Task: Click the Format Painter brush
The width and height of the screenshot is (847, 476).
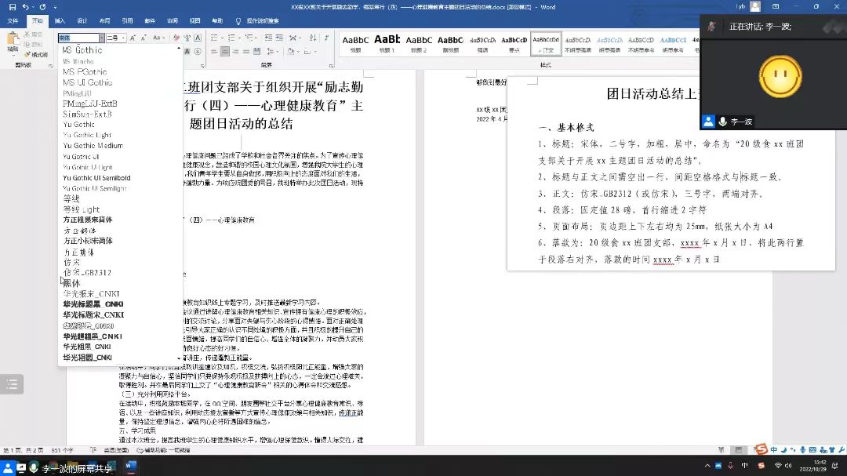Action: [35, 55]
